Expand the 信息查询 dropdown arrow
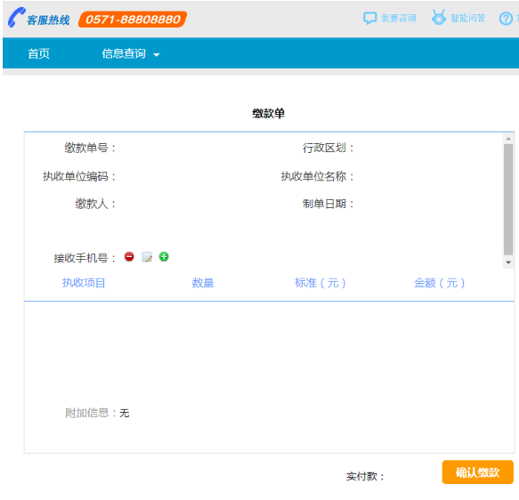 157,55
